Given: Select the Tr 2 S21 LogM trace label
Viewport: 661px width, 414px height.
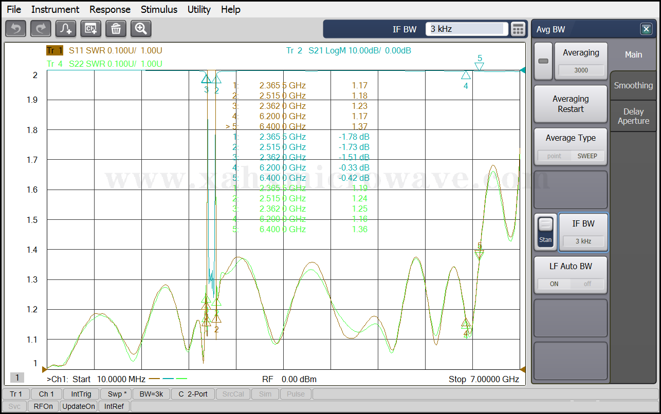Looking at the screenshot, I should click(x=348, y=50).
